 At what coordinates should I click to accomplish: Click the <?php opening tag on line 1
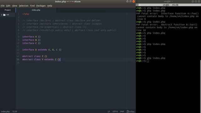(26, 14)
